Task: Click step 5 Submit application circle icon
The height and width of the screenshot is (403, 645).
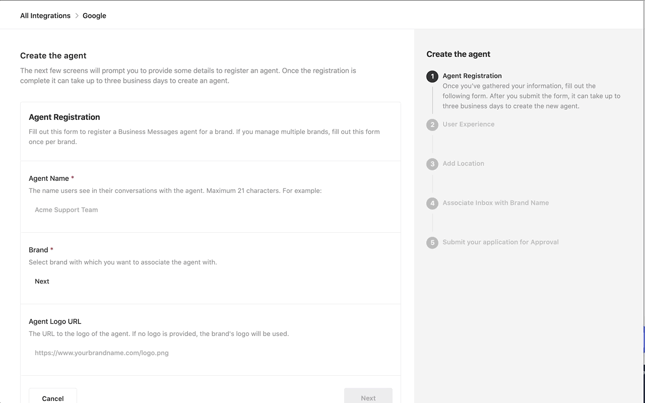Action: [x=432, y=243]
